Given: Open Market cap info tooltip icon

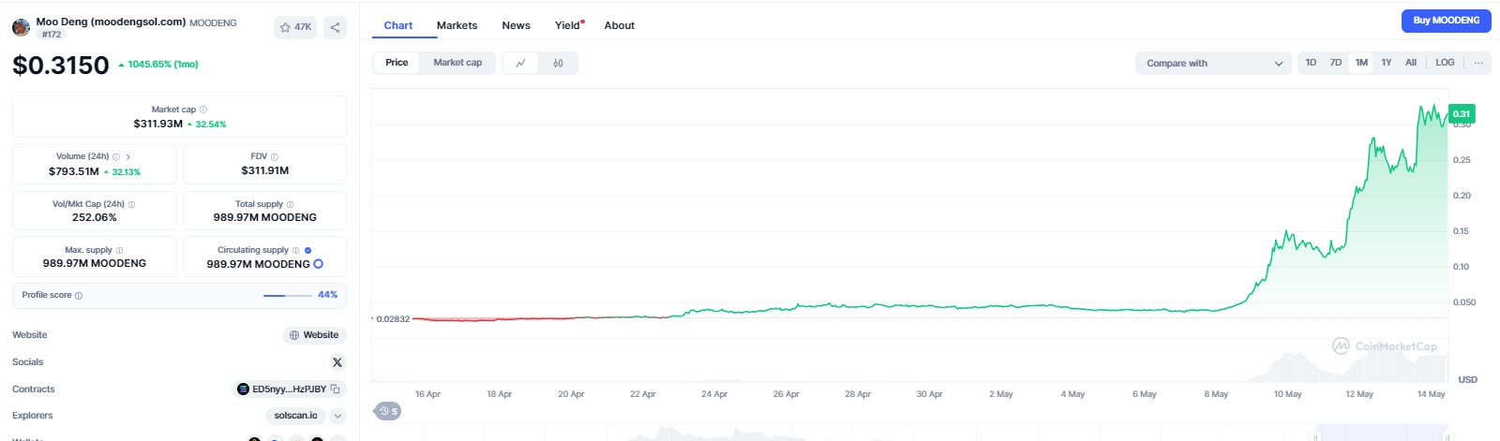Looking at the screenshot, I should 203,110.
